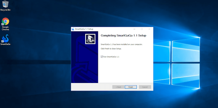Click the disabled maximize button of Setup
This screenshot has width=218, height=108.
[x=142, y=29]
